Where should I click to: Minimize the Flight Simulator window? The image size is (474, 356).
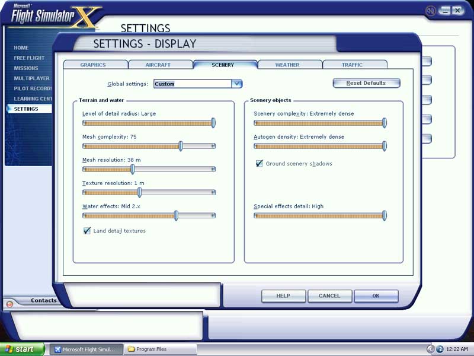click(444, 11)
